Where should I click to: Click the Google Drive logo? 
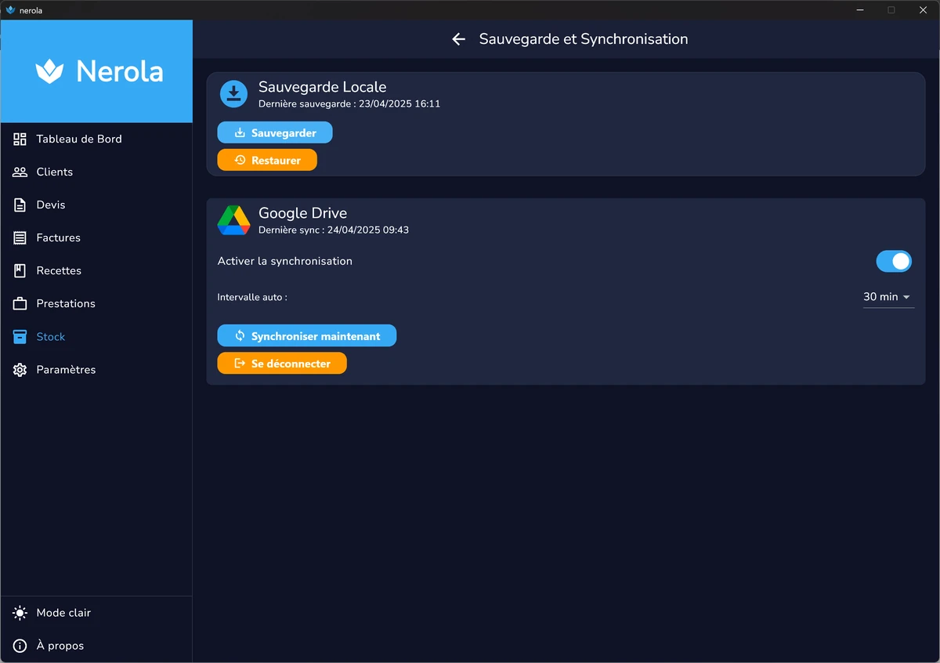[233, 220]
